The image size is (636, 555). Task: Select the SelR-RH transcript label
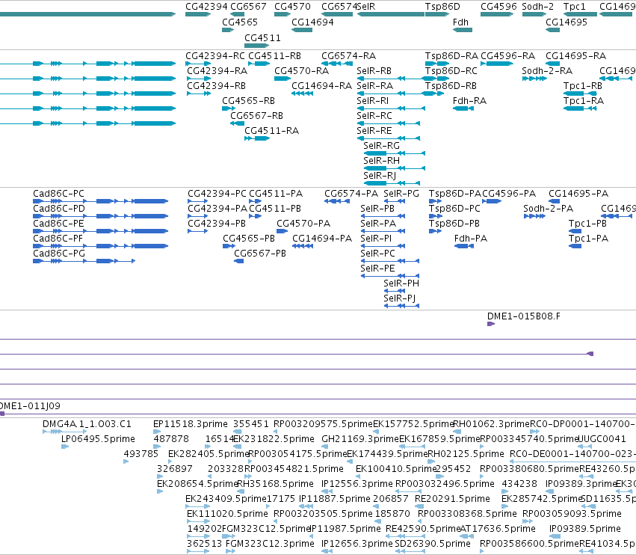(x=381, y=160)
